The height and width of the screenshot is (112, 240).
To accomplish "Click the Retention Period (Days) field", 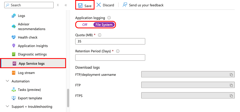I will pos(110,58).
